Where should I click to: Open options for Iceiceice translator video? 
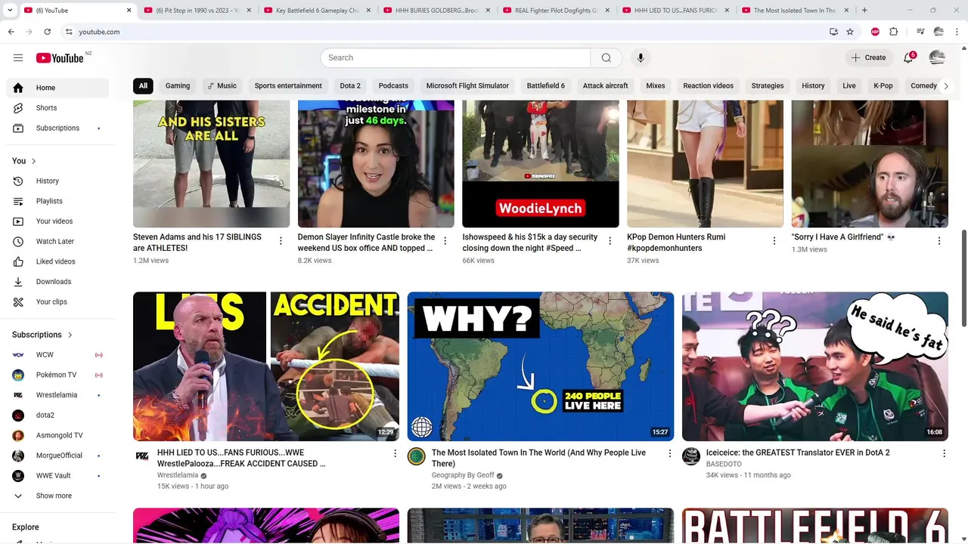point(944,453)
